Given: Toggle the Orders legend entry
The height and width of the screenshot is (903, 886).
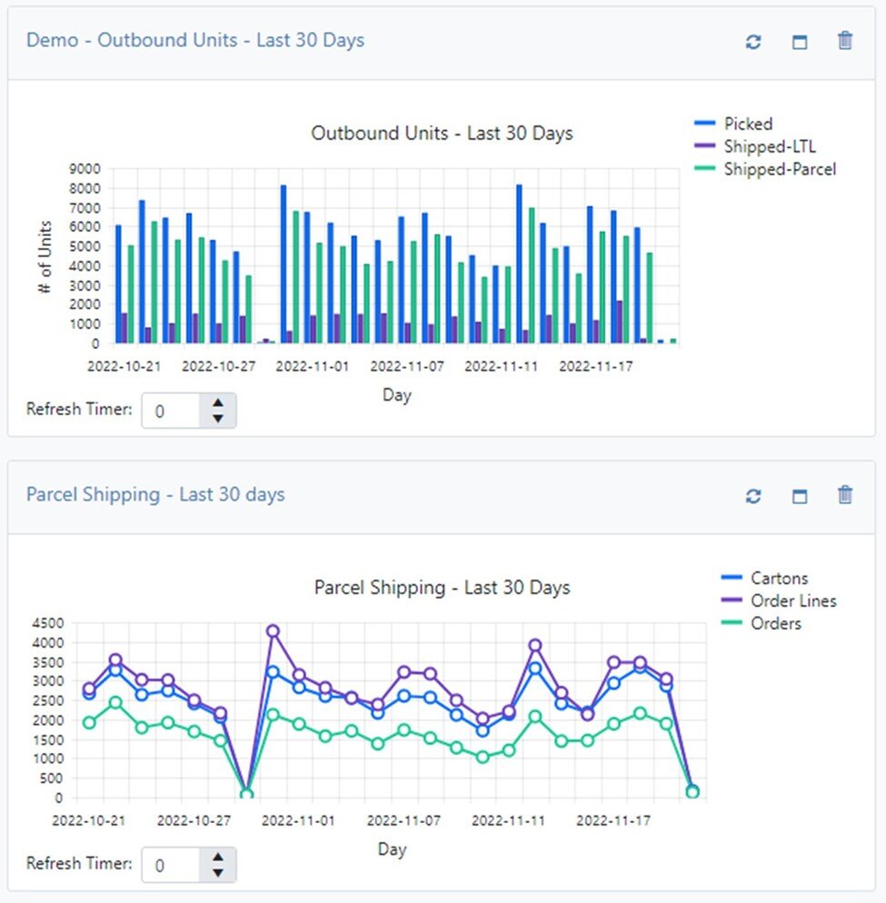Looking at the screenshot, I should pyautogui.click(x=775, y=623).
